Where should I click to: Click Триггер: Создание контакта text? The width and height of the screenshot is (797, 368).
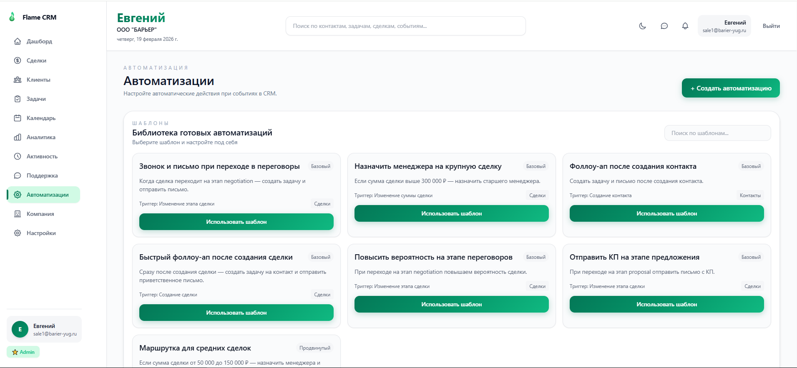click(x=601, y=195)
